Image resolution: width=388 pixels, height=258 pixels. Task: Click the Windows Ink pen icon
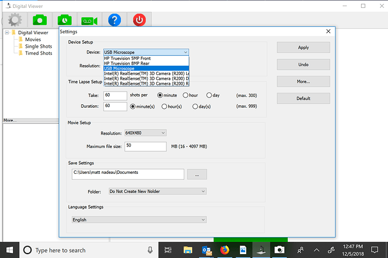tap(331, 250)
